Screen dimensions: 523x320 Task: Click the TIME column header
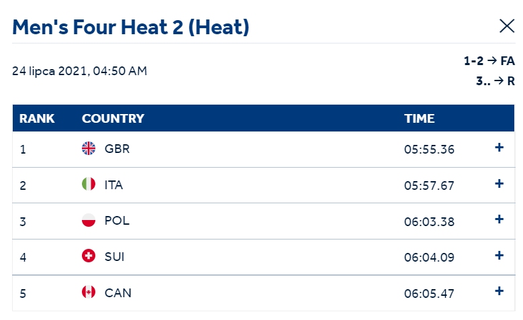pos(419,118)
